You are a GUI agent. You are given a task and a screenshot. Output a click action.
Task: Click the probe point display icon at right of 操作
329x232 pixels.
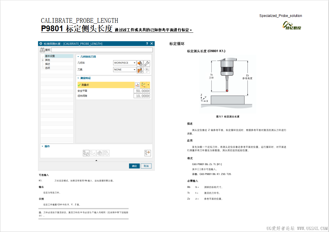(147, 153)
